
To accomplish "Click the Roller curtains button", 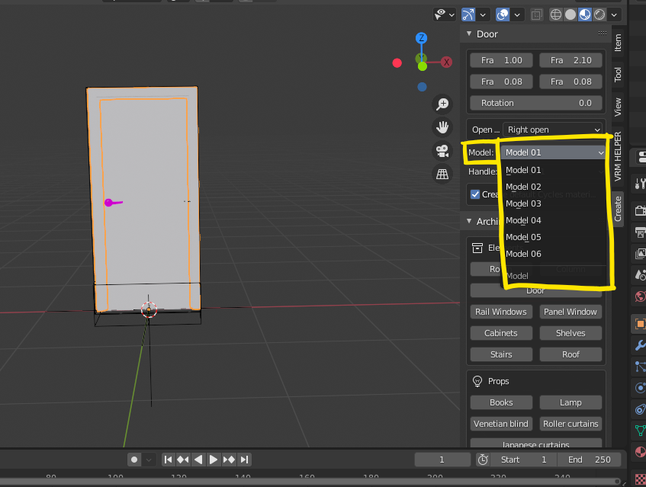I will click(x=570, y=424).
